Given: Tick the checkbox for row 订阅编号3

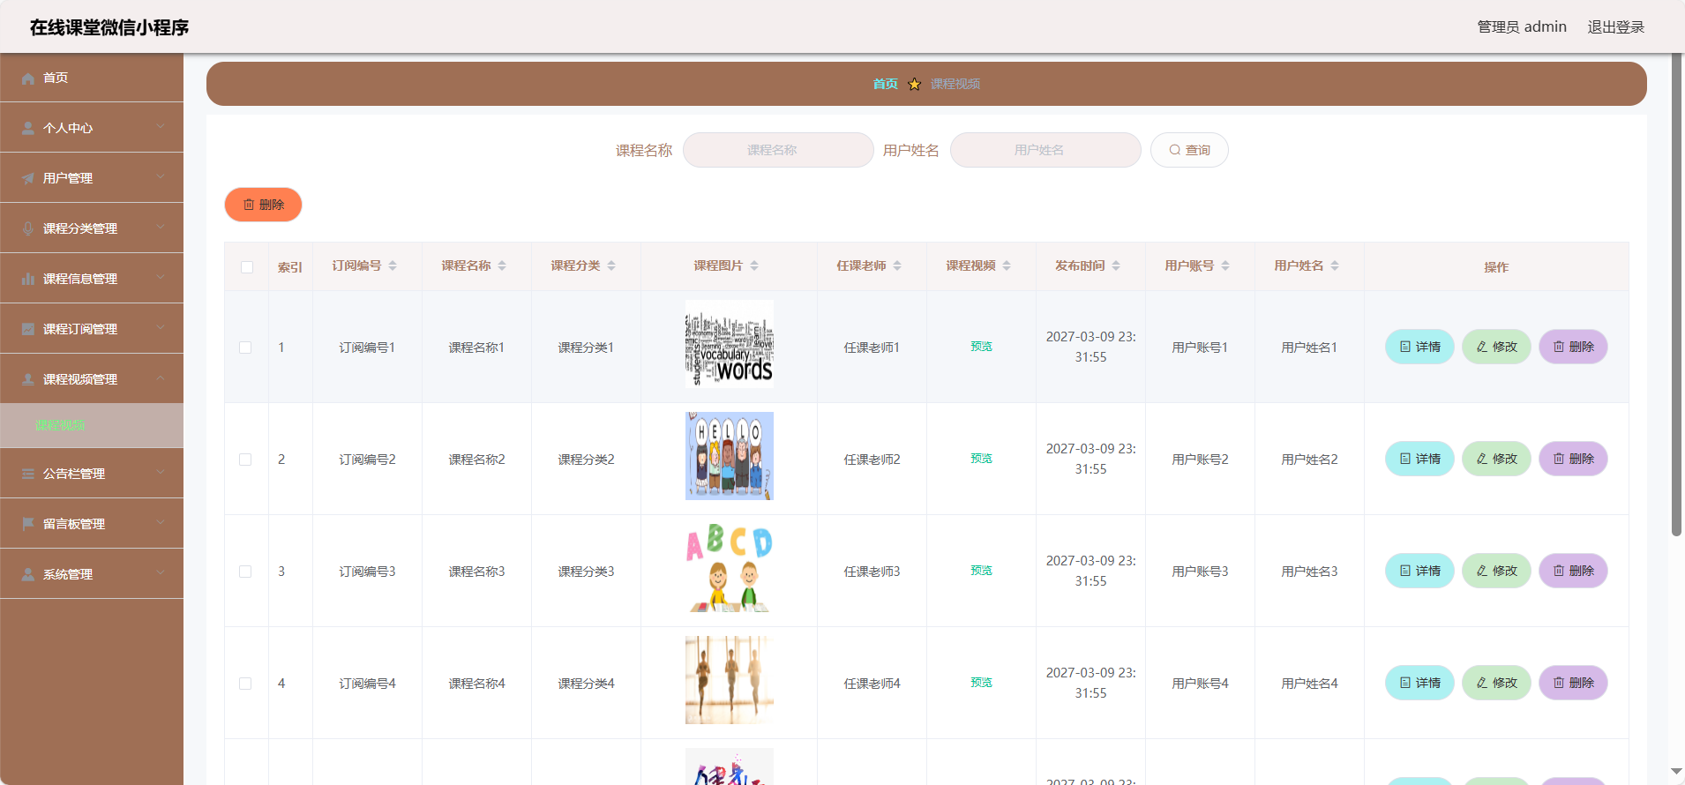Looking at the screenshot, I should coord(245,572).
